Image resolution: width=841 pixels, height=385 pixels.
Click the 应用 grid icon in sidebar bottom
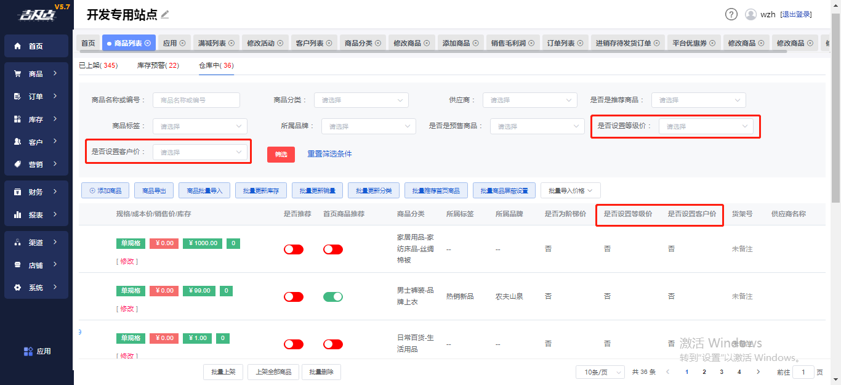click(28, 351)
